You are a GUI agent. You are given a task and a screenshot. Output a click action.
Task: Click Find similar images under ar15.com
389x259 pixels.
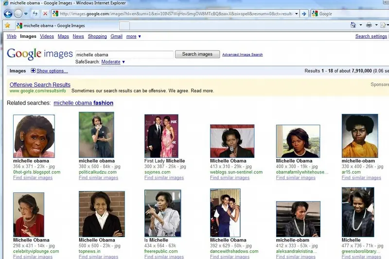pyautogui.click(x=361, y=177)
